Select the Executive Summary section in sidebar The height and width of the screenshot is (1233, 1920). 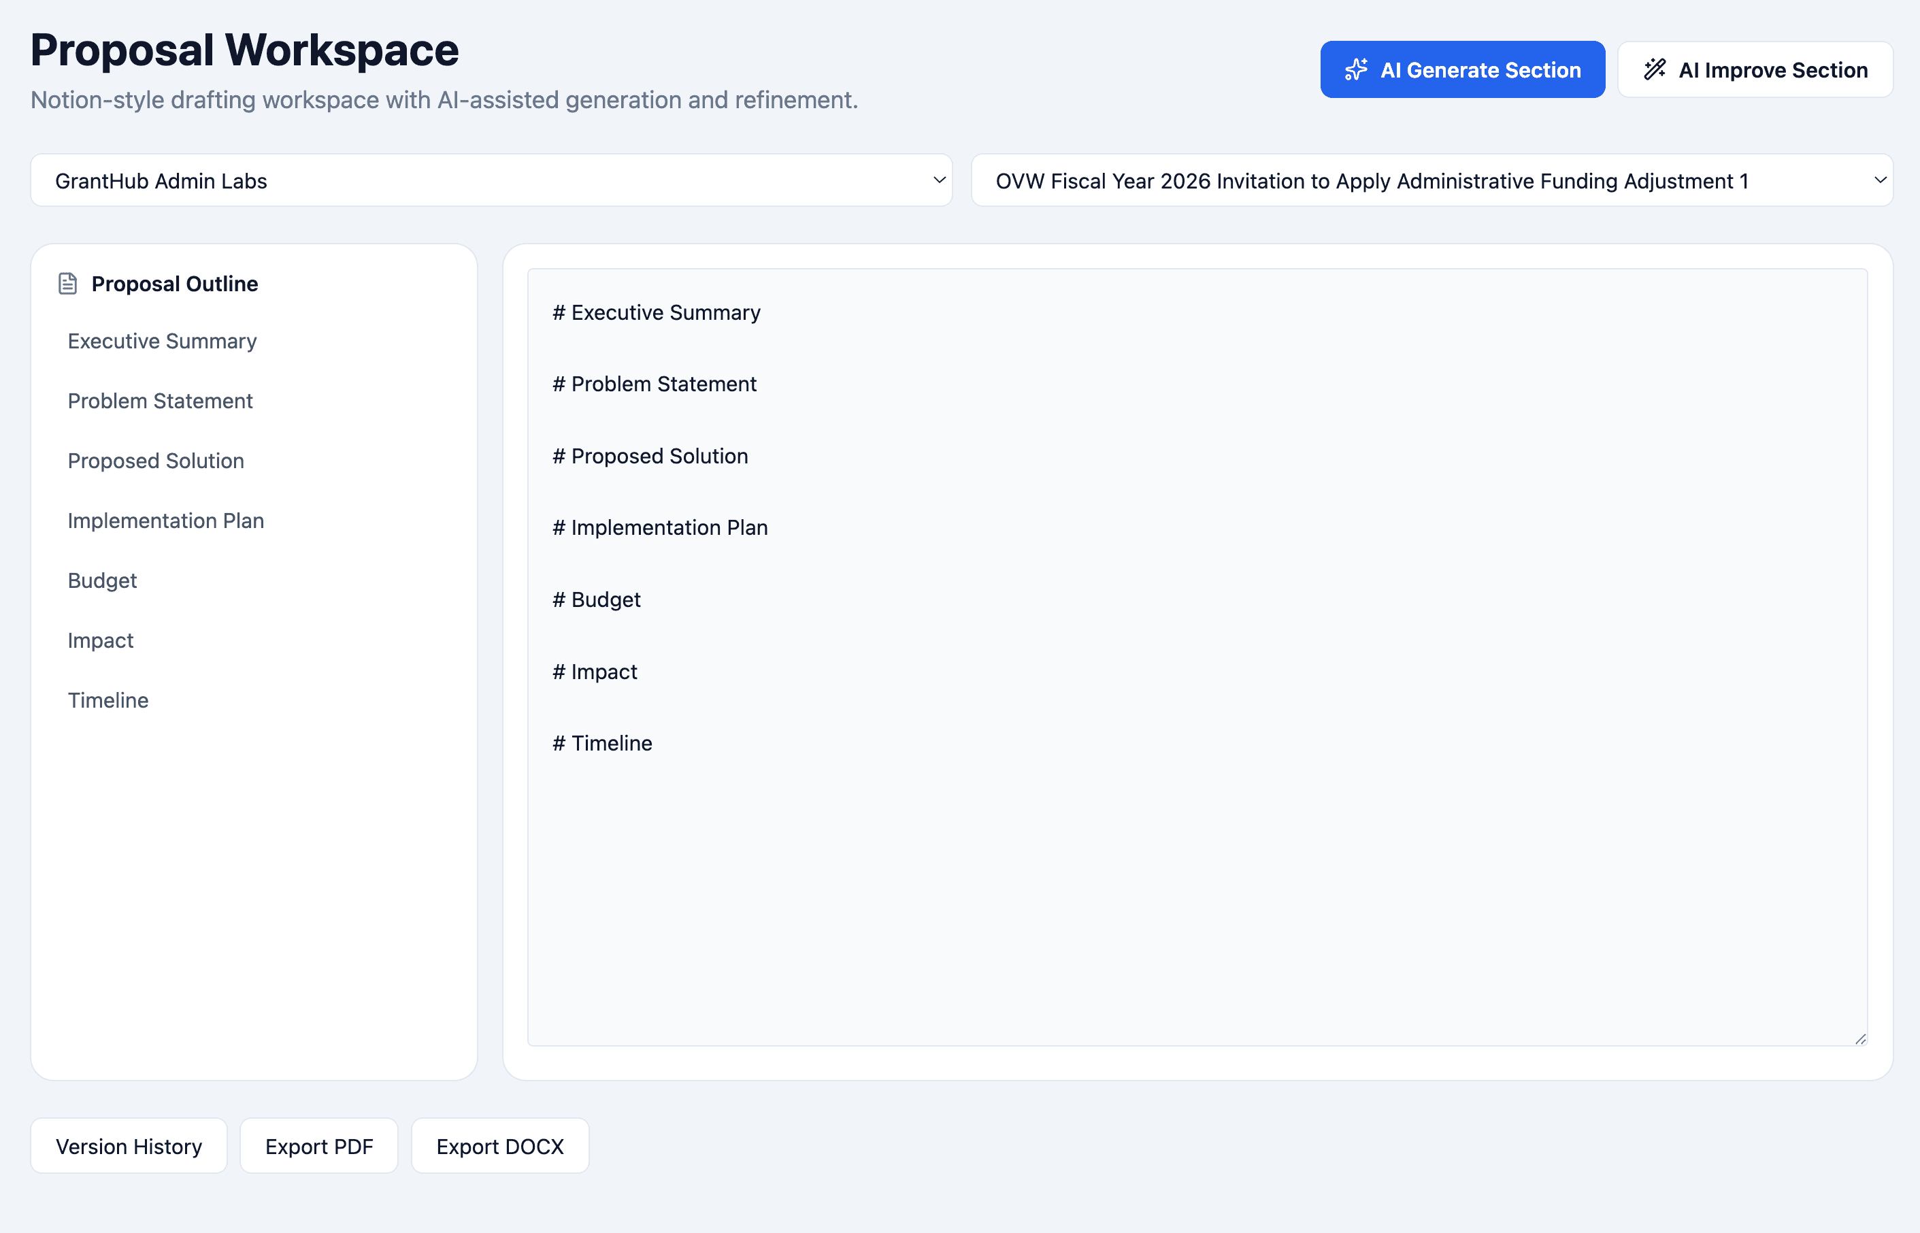pos(162,340)
